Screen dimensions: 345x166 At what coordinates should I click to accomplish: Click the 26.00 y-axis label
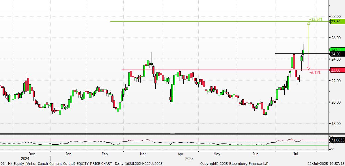coord(337,38)
